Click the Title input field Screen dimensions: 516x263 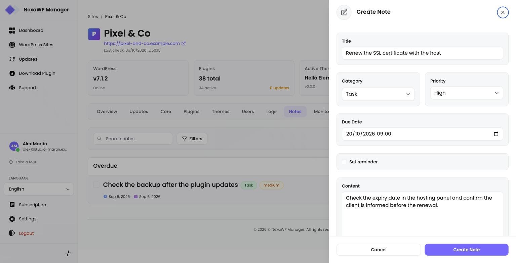pos(422,53)
